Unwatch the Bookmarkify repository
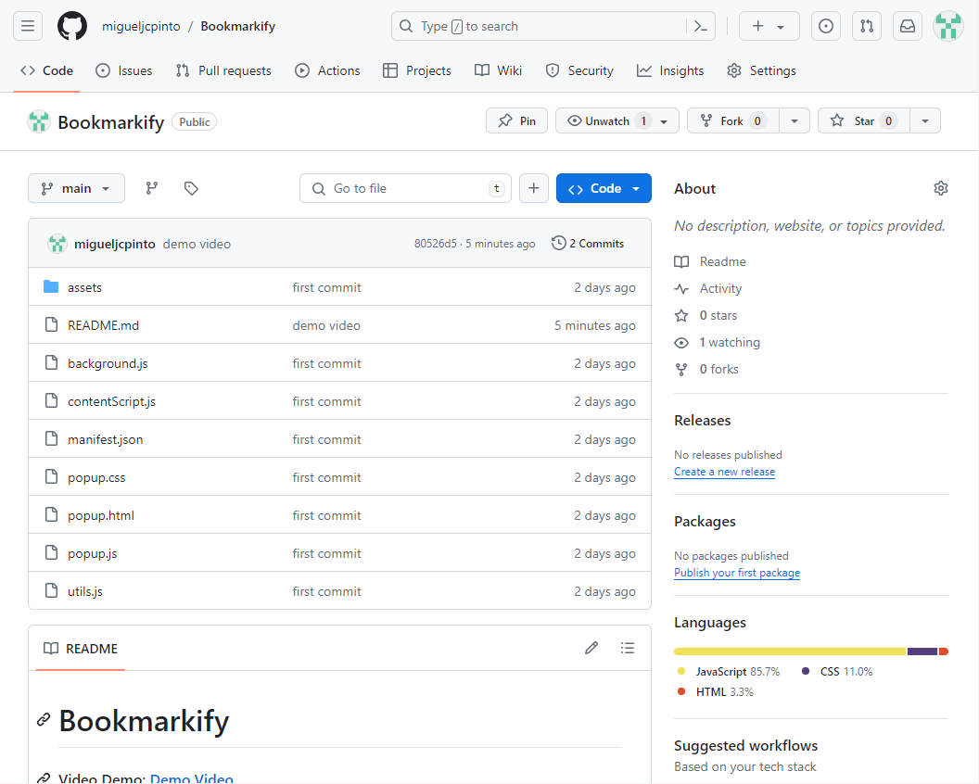Viewport: 979px width, 784px height. tap(617, 121)
